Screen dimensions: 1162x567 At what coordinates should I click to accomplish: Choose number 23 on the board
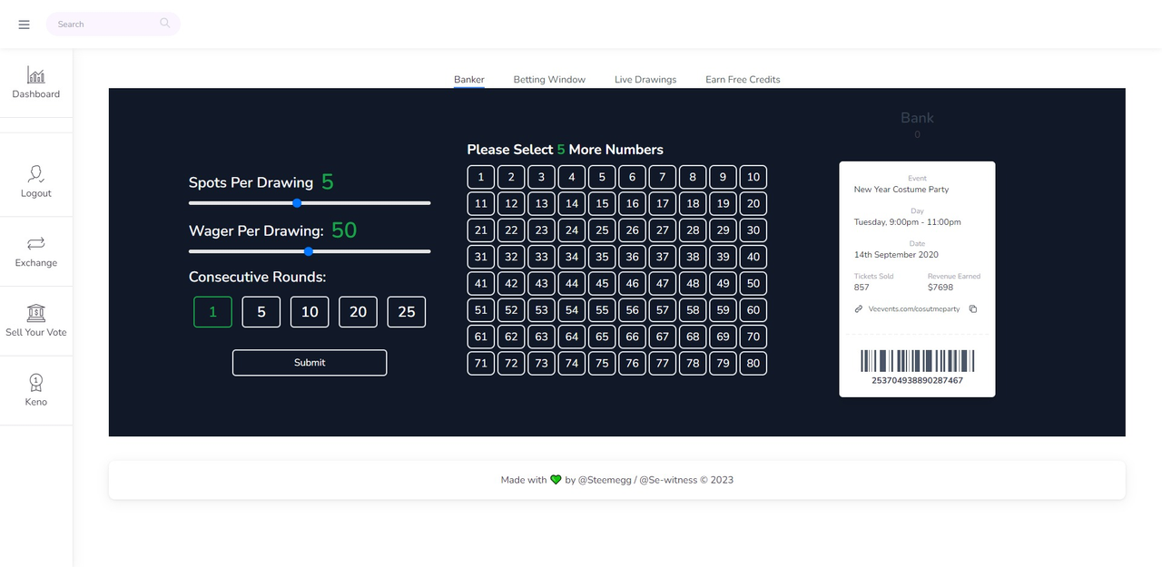[x=542, y=230]
